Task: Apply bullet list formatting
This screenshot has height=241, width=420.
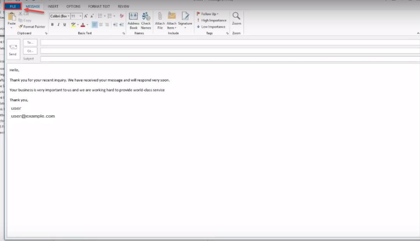Action: (x=100, y=16)
